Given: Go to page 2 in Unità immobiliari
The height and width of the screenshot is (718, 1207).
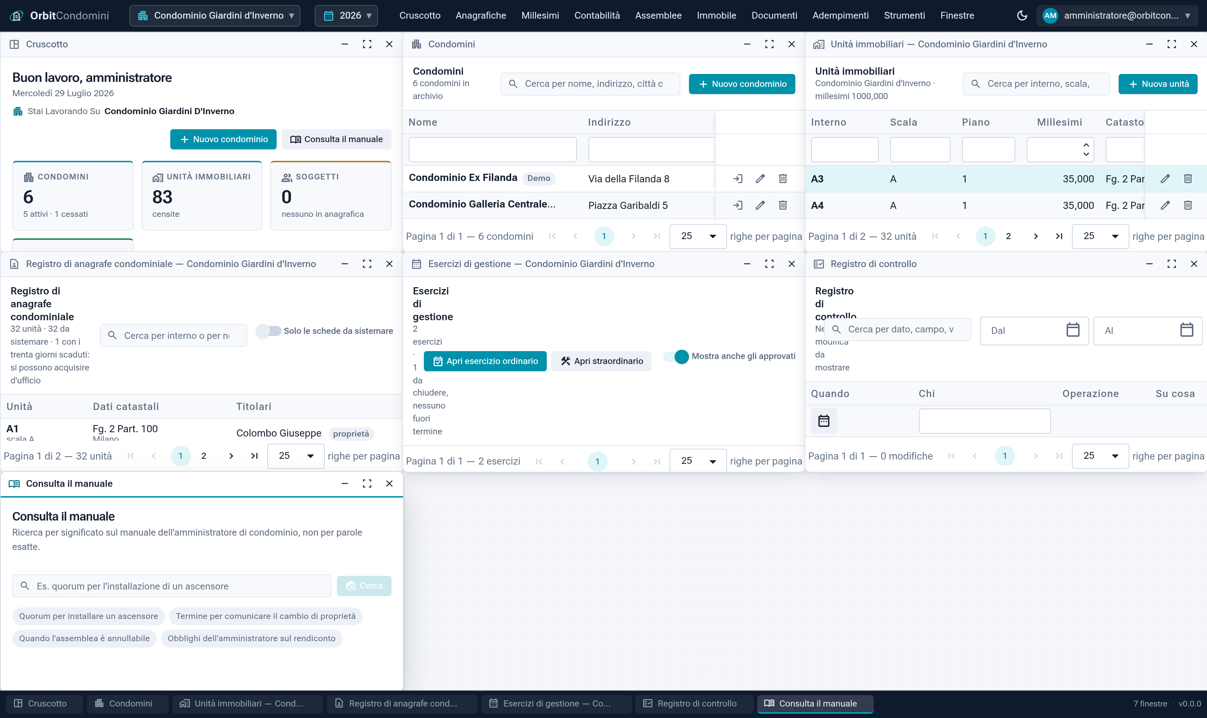Looking at the screenshot, I should pyautogui.click(x=1008, y=236).
